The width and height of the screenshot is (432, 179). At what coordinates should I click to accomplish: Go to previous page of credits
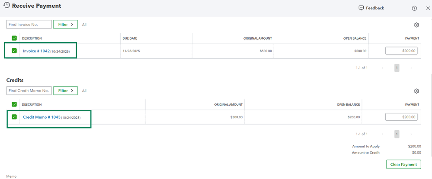pos(382,134)
